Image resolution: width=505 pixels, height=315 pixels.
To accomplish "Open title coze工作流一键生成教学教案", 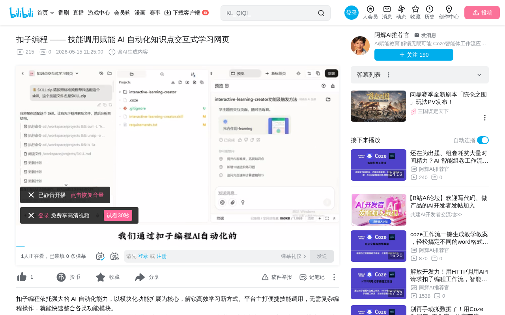I will pyautogui.click(x=449, y=238).
